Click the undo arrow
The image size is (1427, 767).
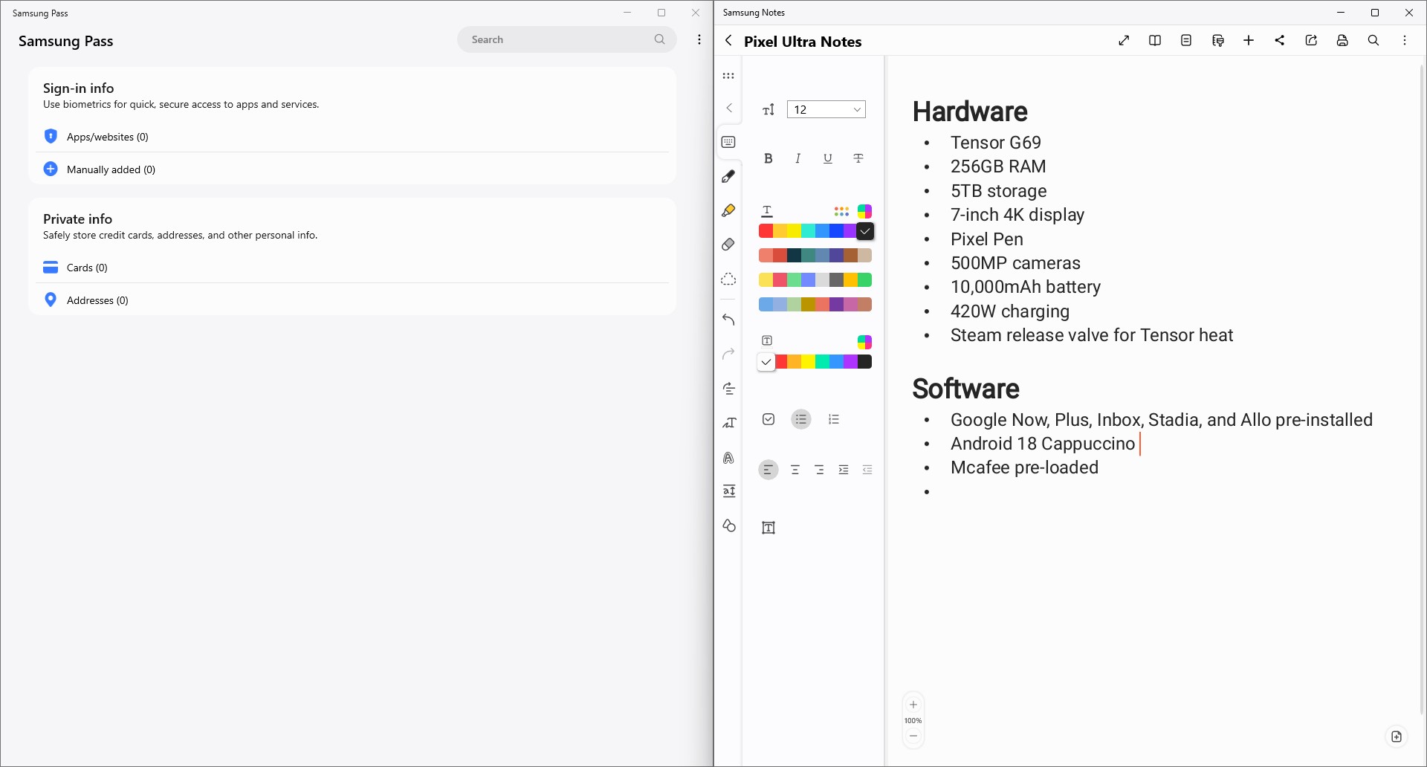728,320
